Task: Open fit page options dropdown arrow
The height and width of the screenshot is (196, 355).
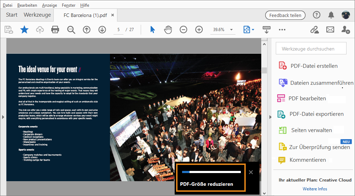Action: (253, 30)
